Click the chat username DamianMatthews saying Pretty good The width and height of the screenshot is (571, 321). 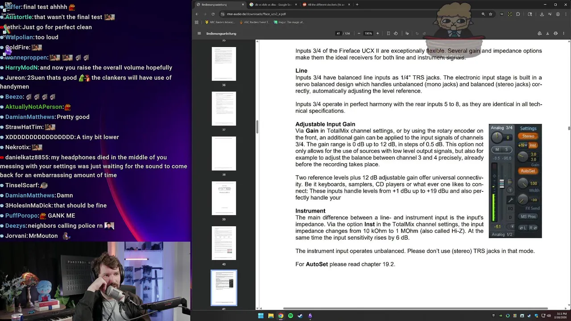click(30, 117)
